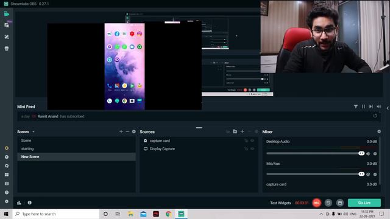
Task: Collapse side panel with chevron arrow
Action: point(388,108)
